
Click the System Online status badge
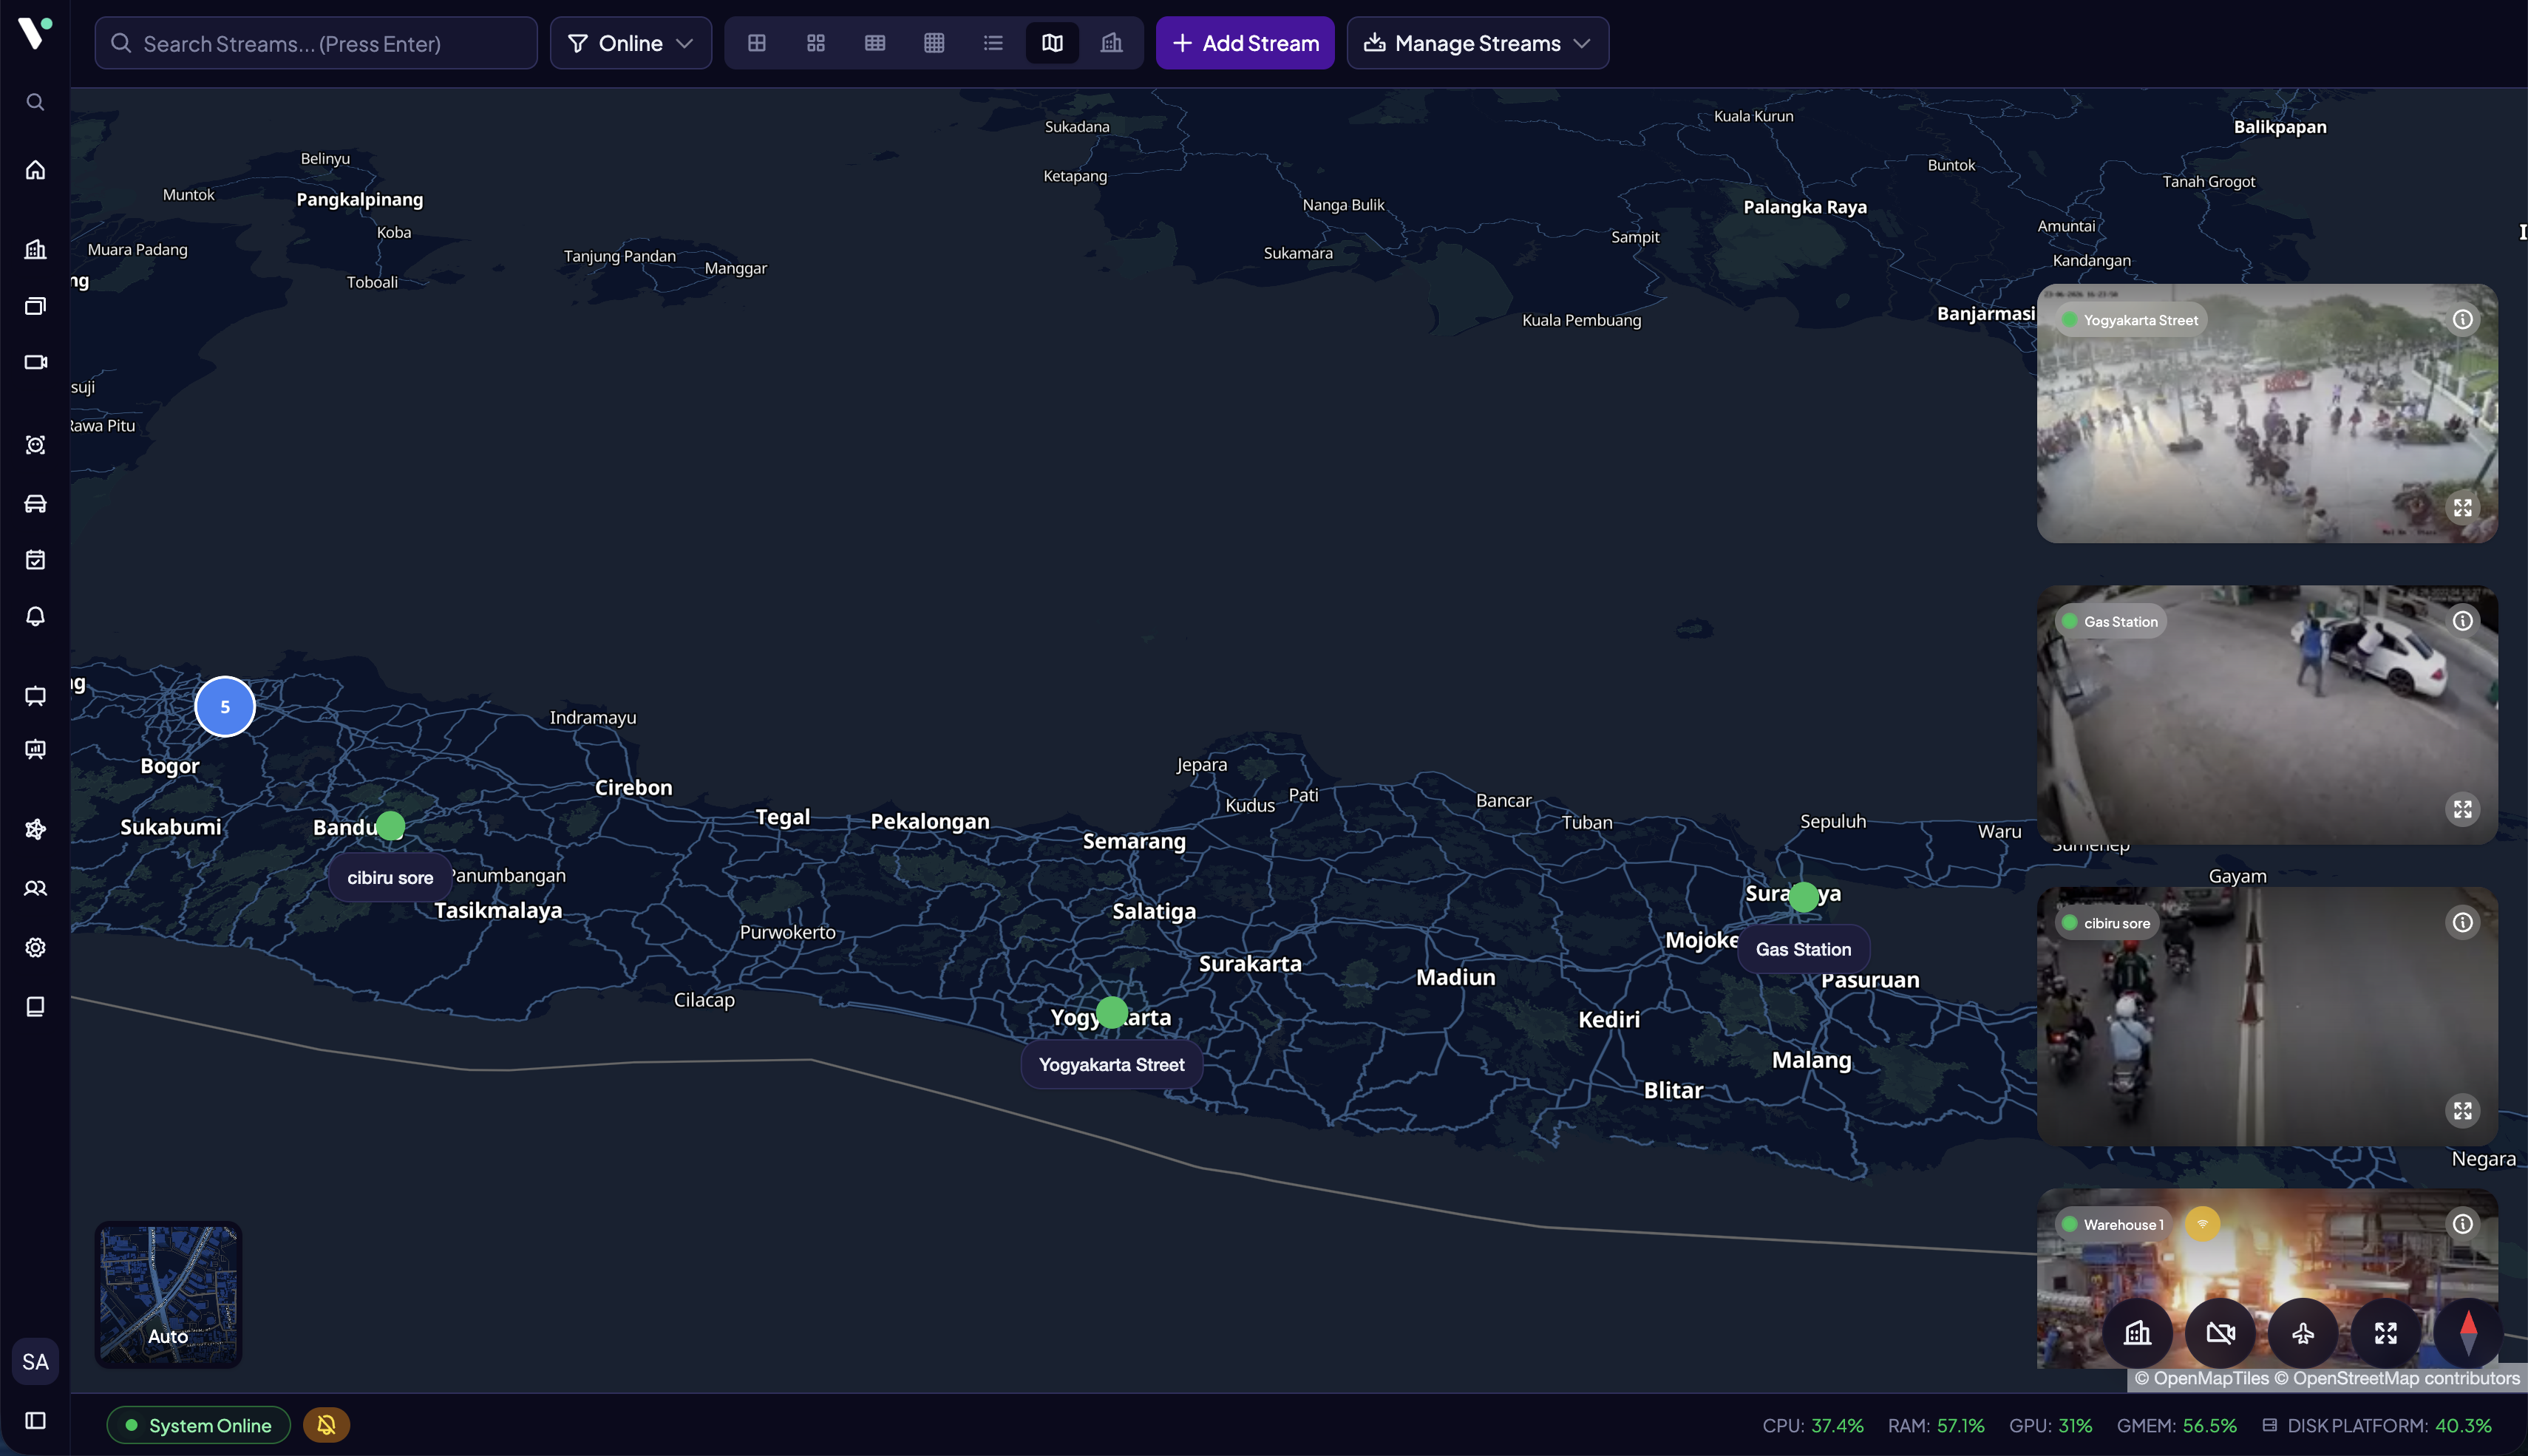point(199,1425)
